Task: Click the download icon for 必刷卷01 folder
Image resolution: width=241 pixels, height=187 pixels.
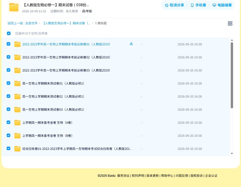Action: tap(131, 44)
